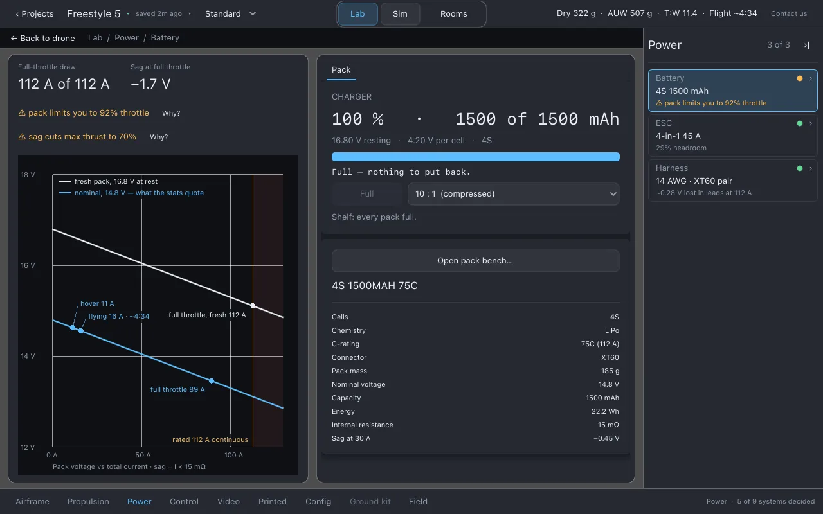This screenshot has height=514, width=823.
Task: Click warning icon beside sag cuts thrust message
Action: click(x=22, y=137)
